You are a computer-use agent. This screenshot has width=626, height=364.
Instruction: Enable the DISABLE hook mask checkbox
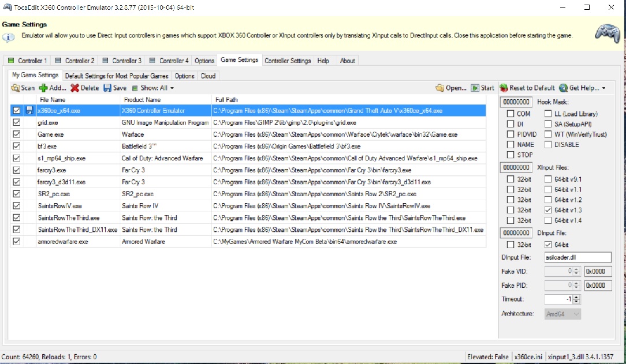tap(547, 144)
